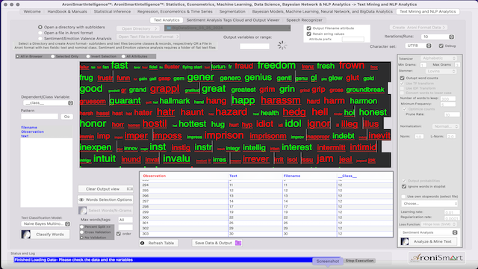The height and width of the screenshot is (269, 478).
Task: Enable Use own stopwords checkbox
Action: coord(403,197)
